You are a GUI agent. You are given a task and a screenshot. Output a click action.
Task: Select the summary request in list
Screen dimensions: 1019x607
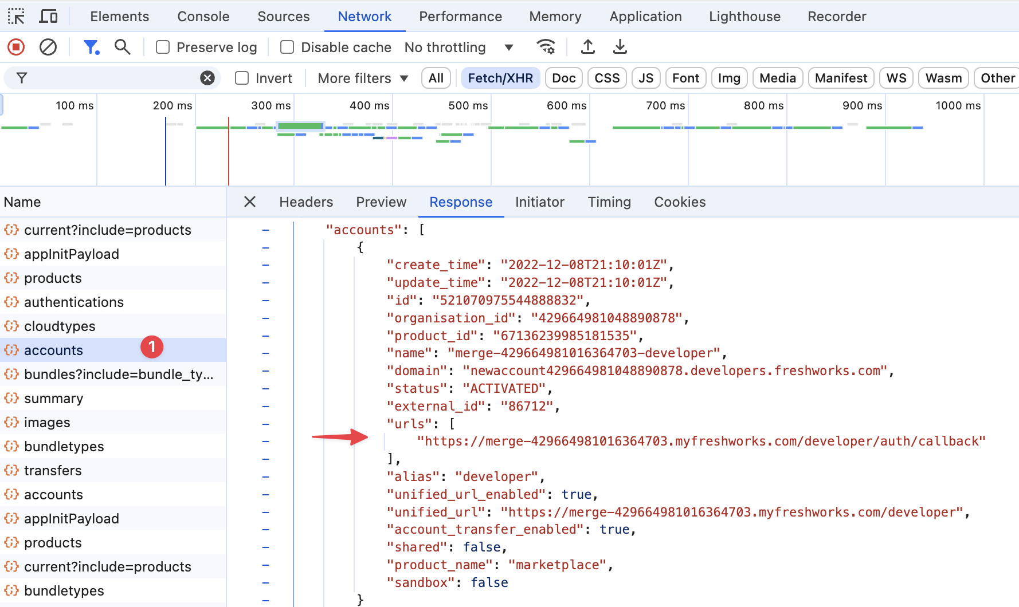coord(54,399)
